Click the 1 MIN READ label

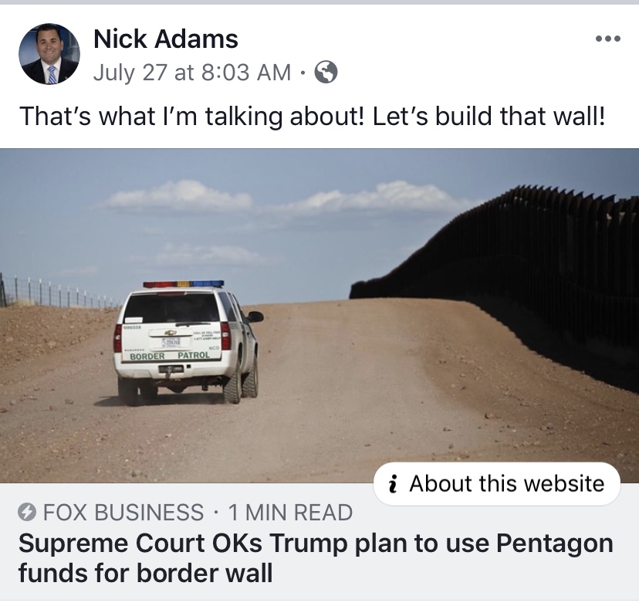click(x=291, y=513)
